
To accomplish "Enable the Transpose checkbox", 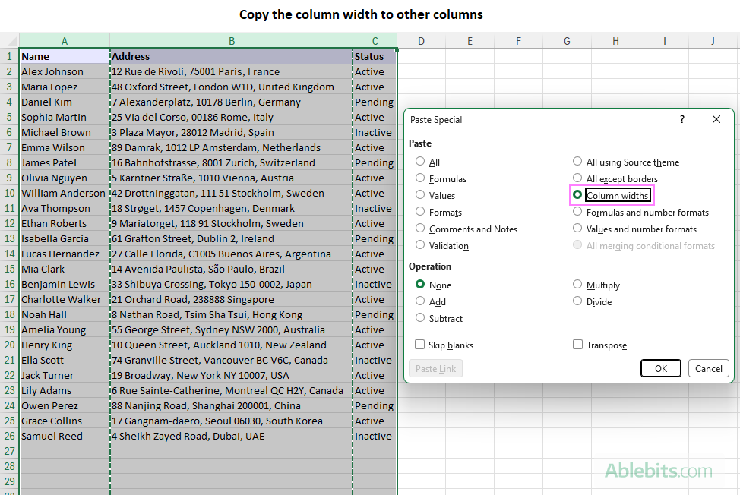I will click(577, 345).
